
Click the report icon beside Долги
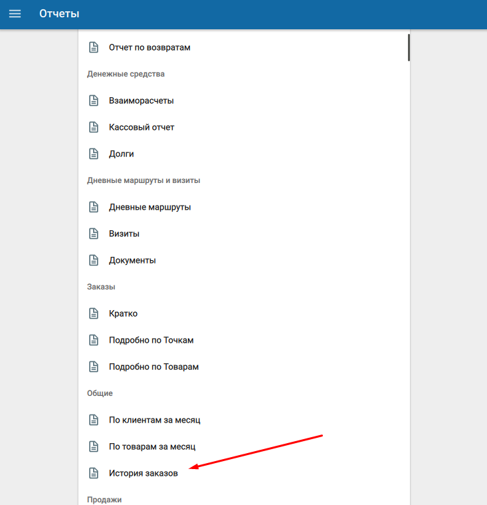[94, 154]
